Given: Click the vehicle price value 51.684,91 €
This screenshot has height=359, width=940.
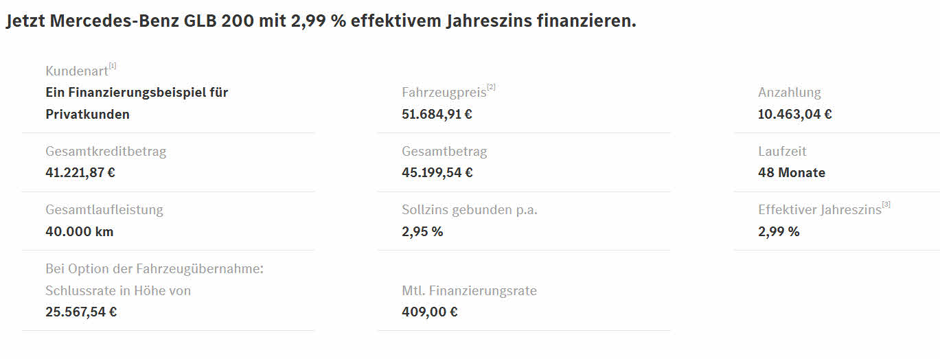Looking at the screenshot, I should pos(437,114).
